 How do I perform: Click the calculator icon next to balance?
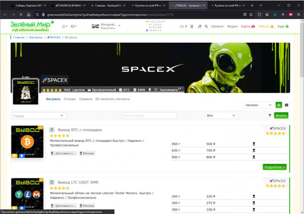(192, 26)
